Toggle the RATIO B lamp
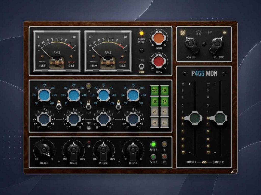The height and width of the screenshot is (195, 261). (x=153, y=157)
